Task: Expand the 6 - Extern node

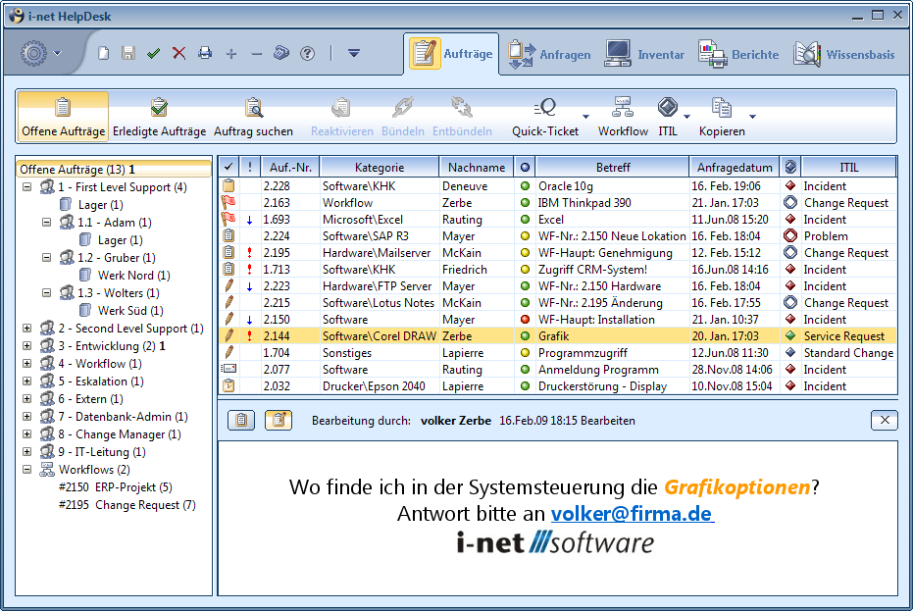Action: pyautogui.click(x=26, y=398)
